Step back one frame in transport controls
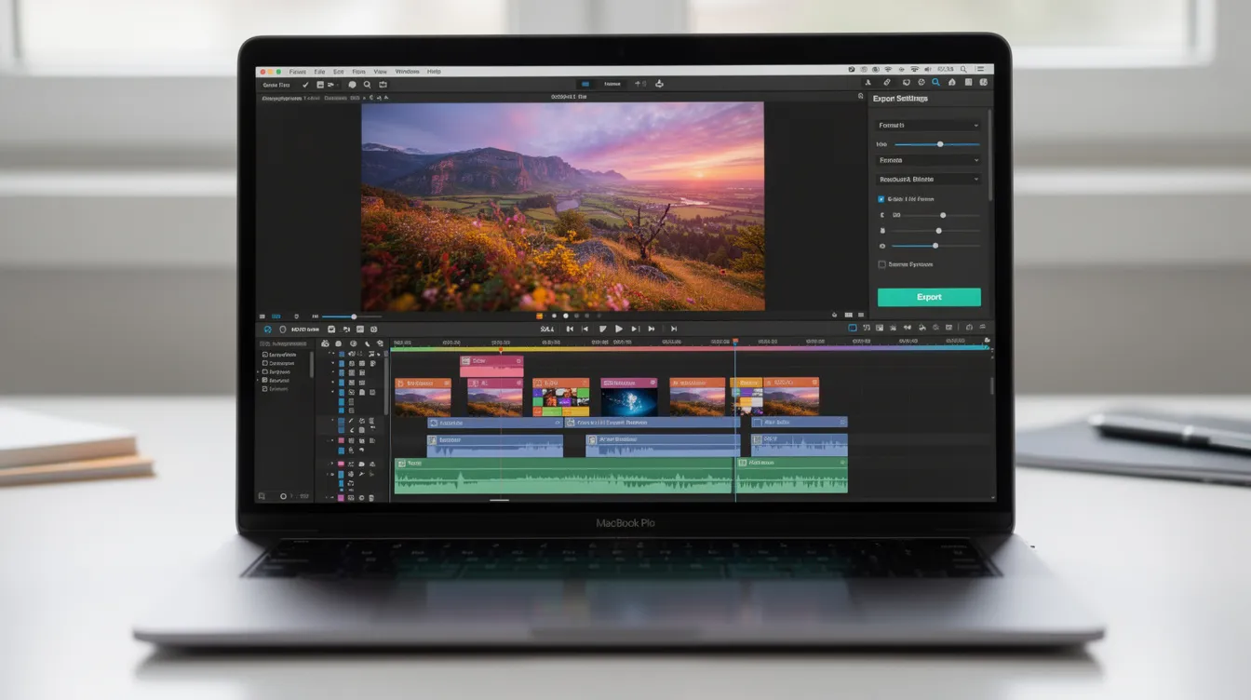 point(585,329)
